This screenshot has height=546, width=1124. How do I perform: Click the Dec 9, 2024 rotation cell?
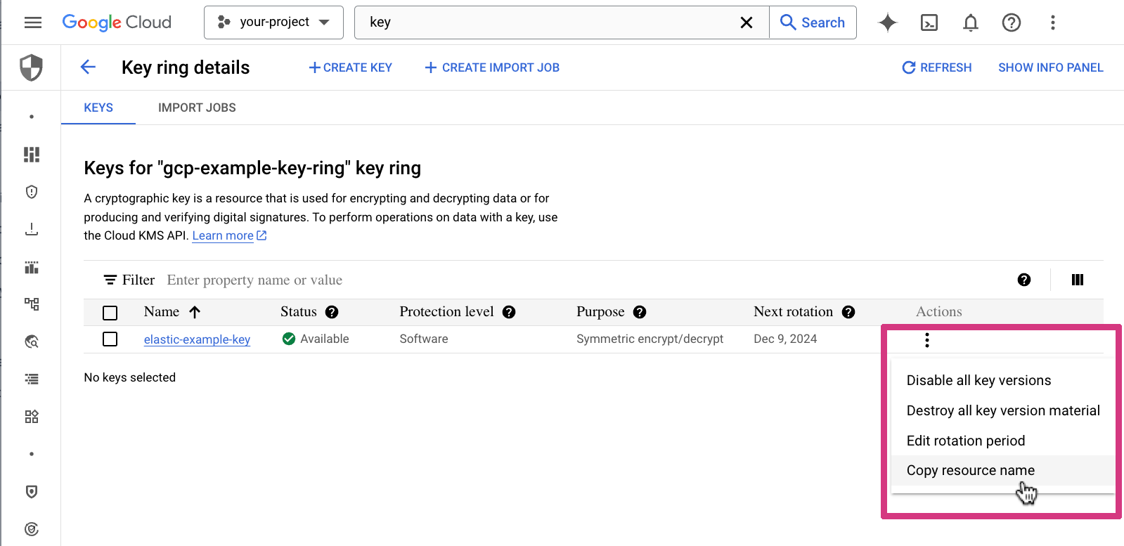(785, 339)
